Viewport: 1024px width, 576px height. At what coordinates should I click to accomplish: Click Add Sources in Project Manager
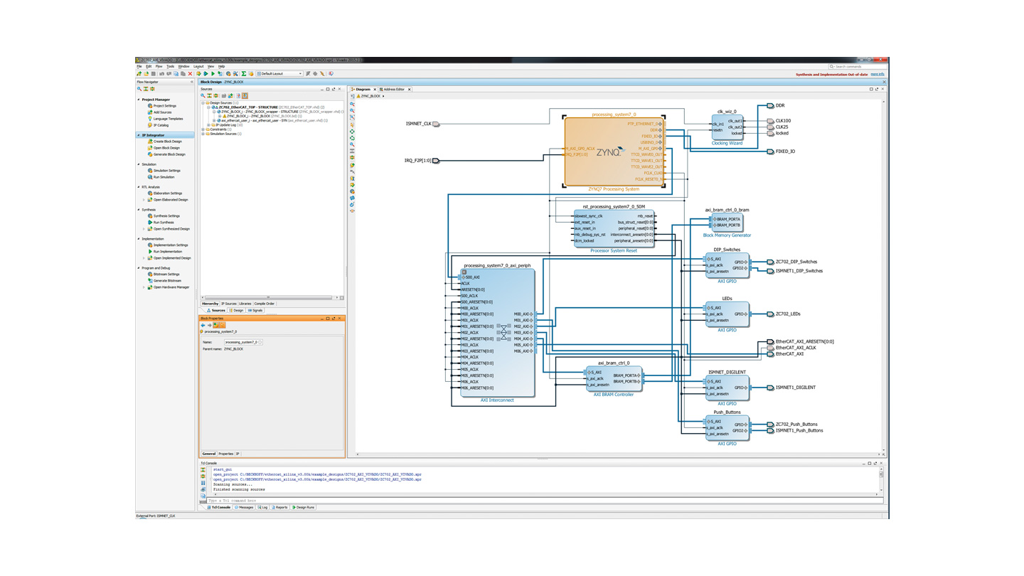click(162, 112)
